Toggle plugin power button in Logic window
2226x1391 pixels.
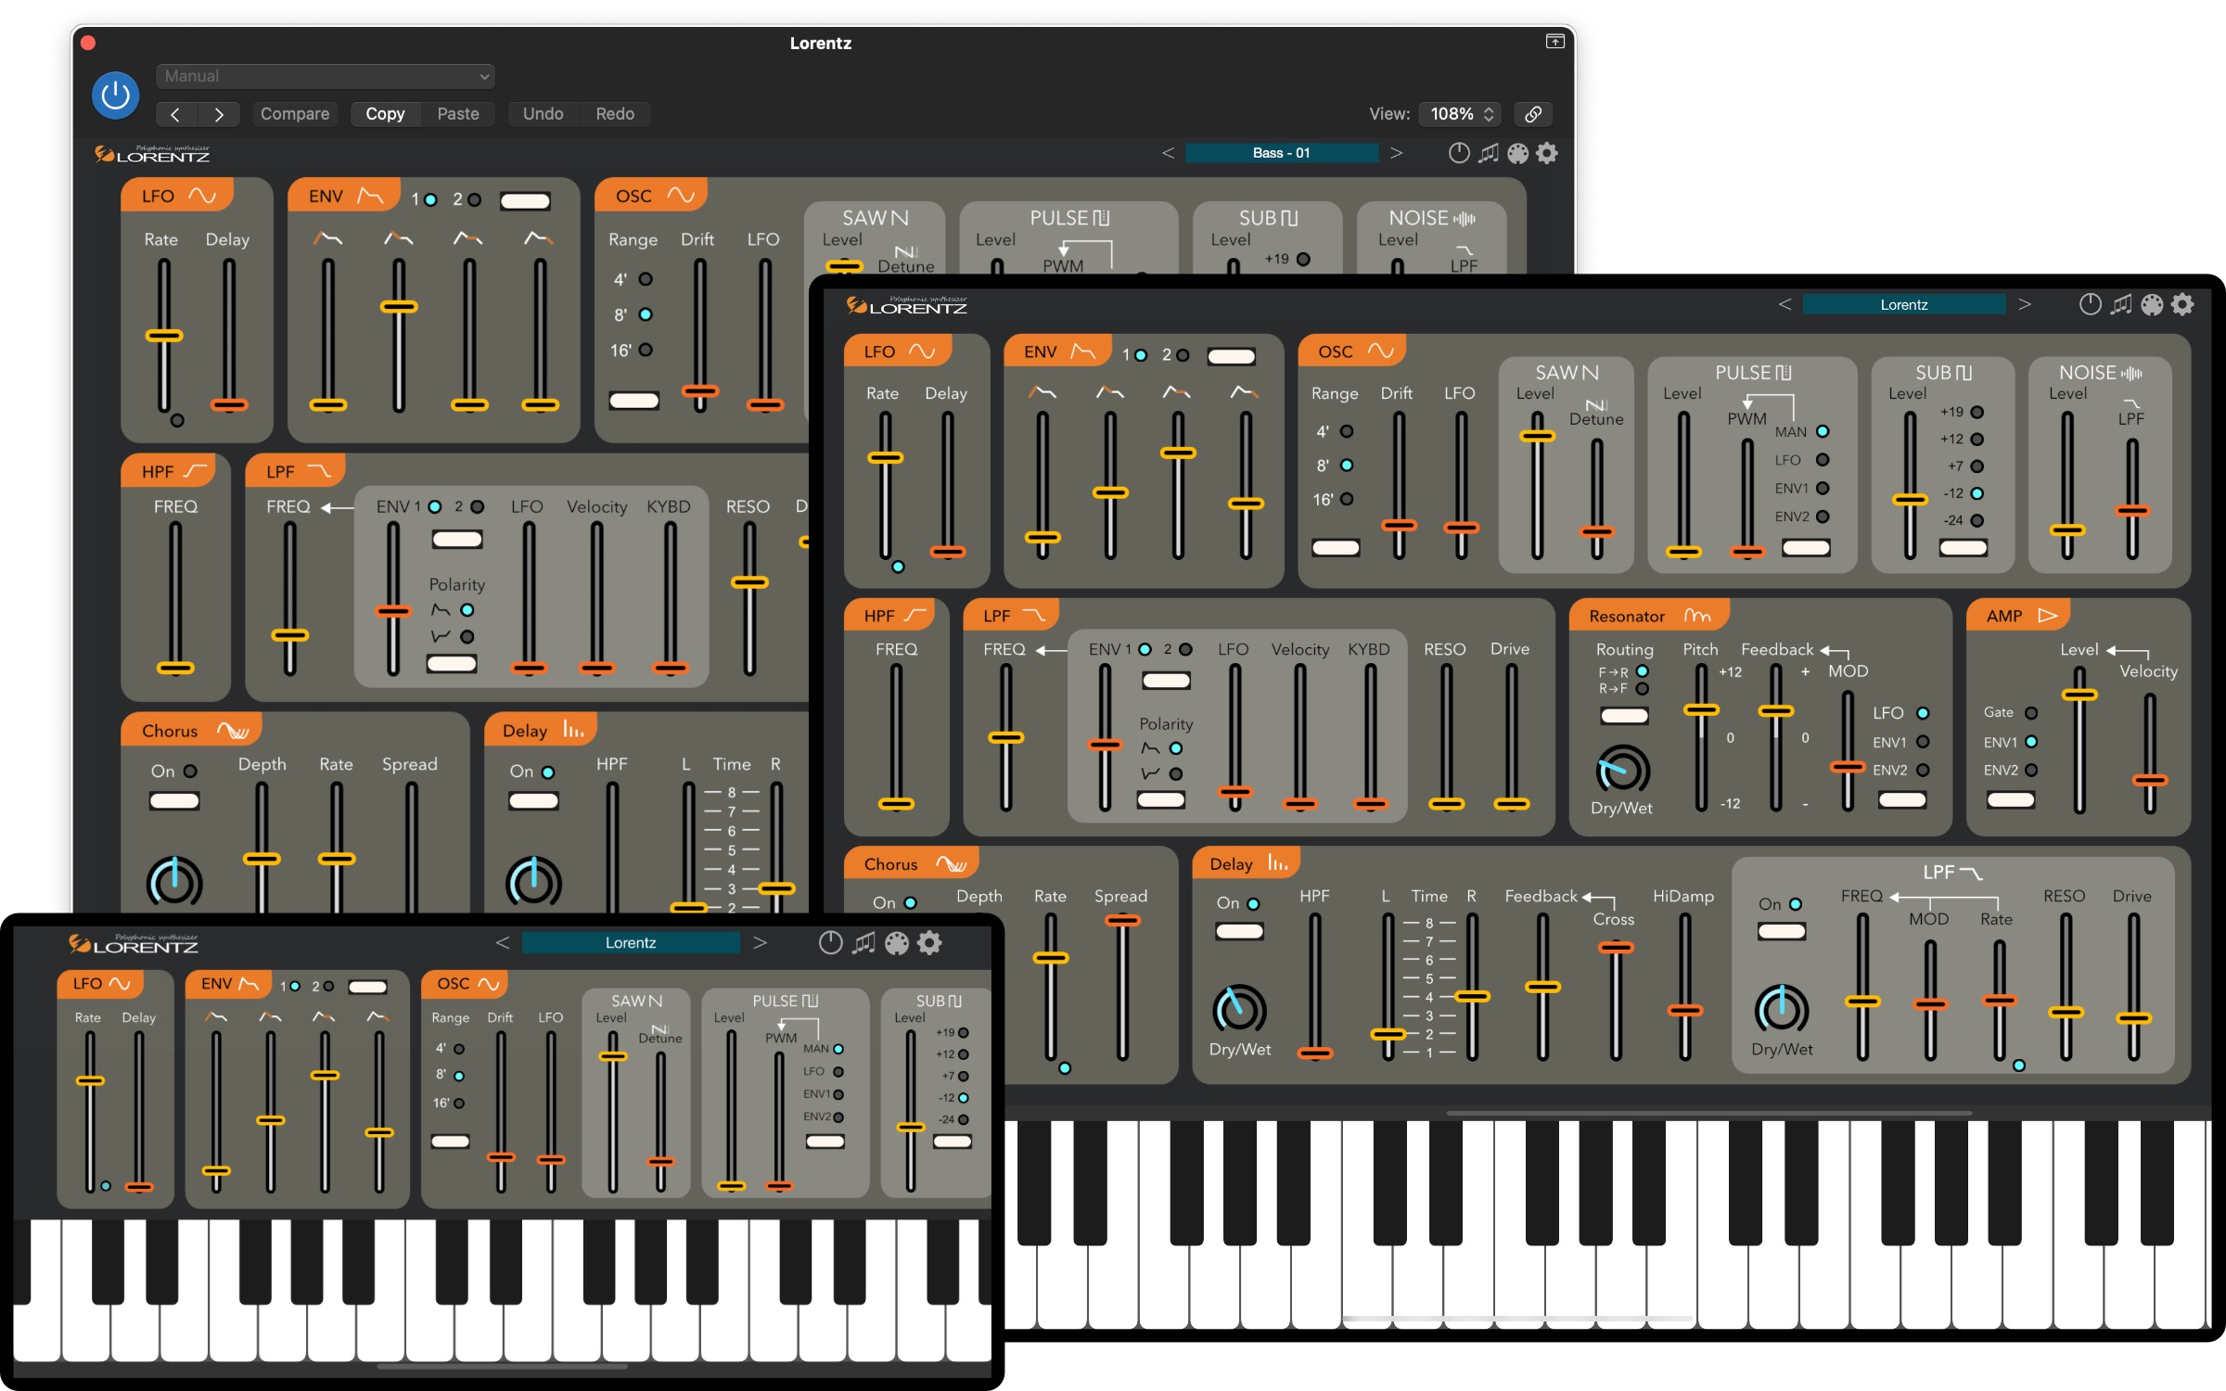click(116, 95)
